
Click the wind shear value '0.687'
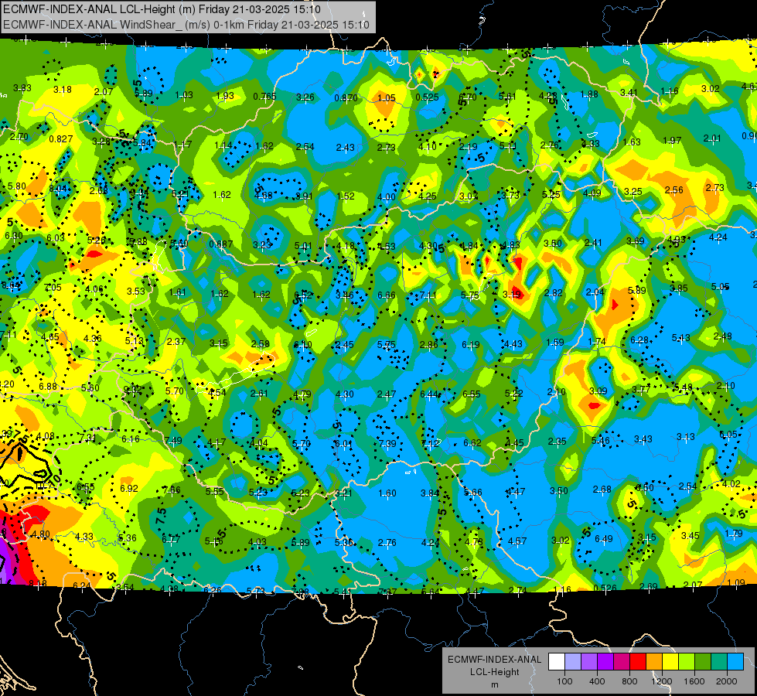221,244
